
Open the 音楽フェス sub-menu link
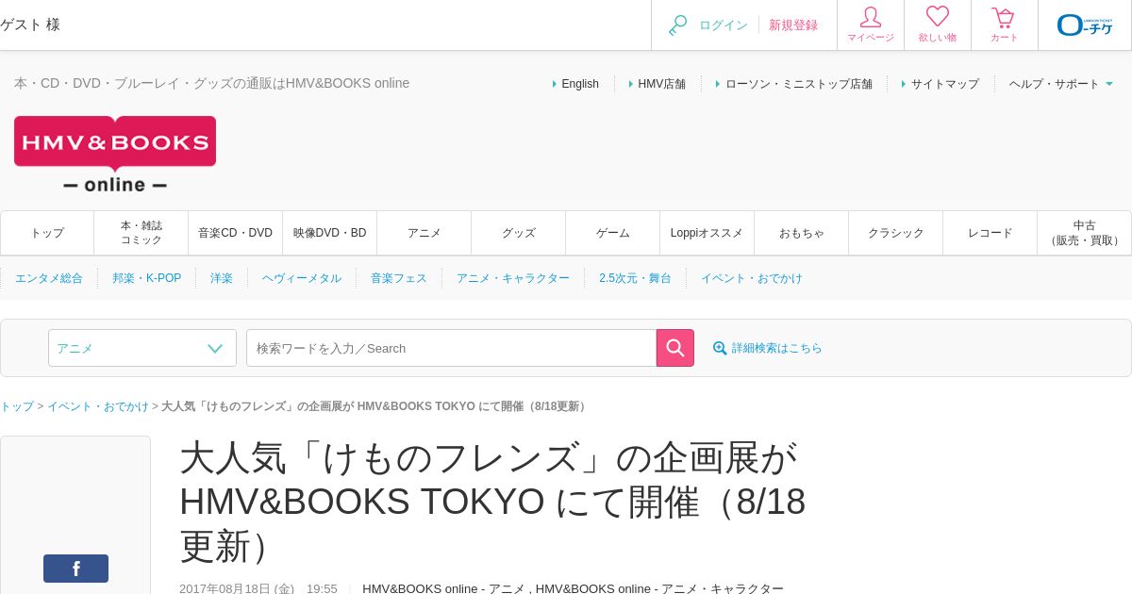[399, 278]
